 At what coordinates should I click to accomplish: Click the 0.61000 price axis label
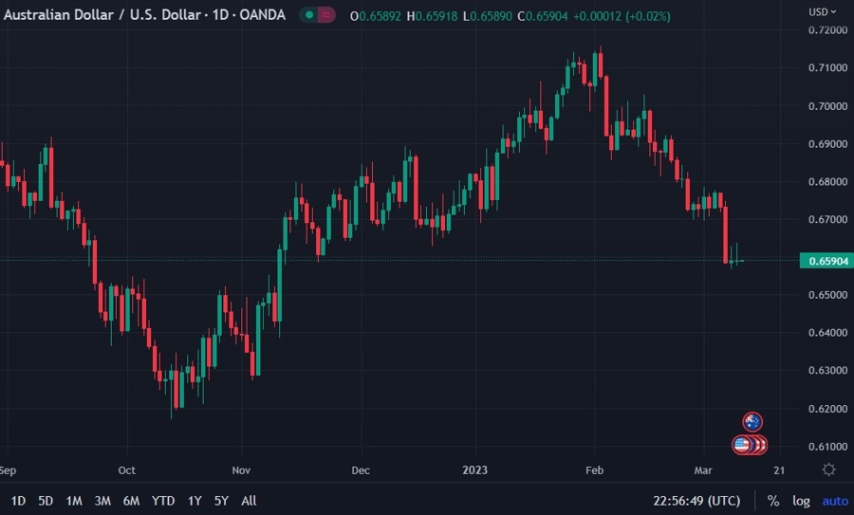tap(827, 447)
